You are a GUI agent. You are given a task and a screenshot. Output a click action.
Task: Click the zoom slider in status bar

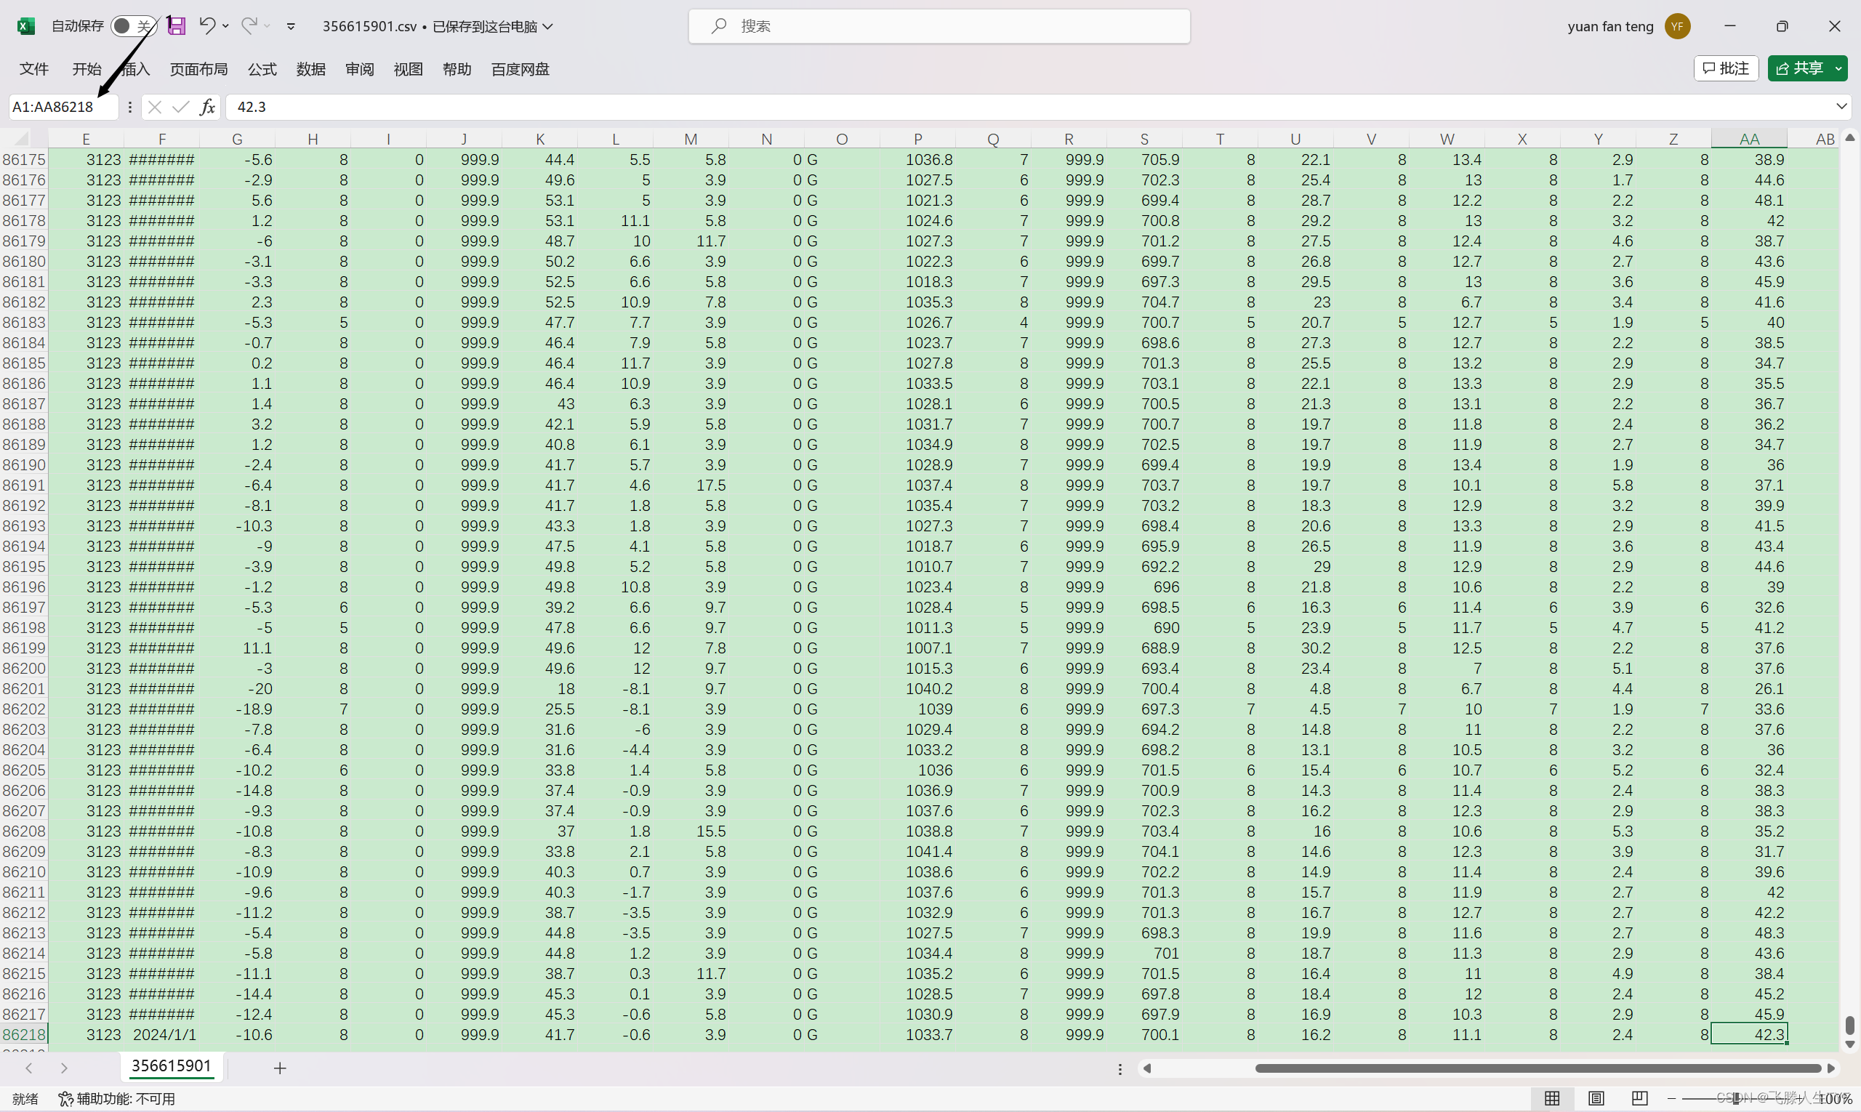[1736, 1098]
